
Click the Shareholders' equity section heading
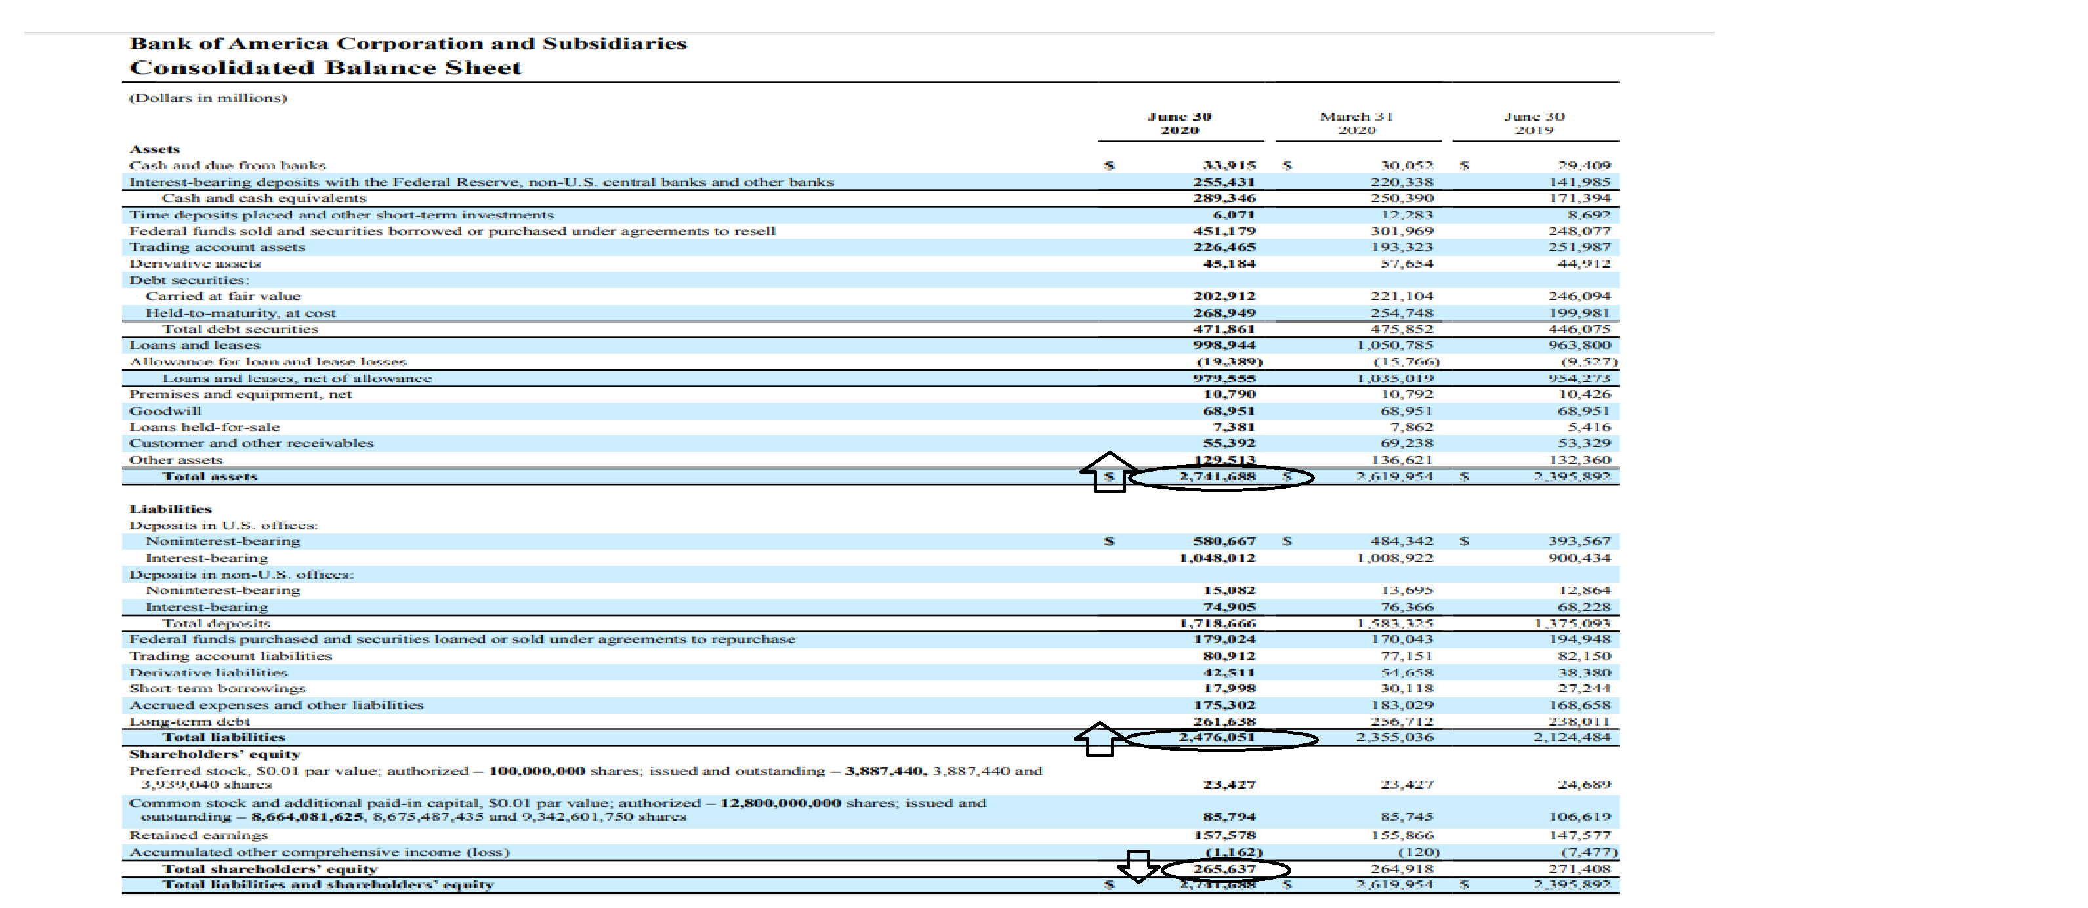pyautogui.click(x=214, y=754)
